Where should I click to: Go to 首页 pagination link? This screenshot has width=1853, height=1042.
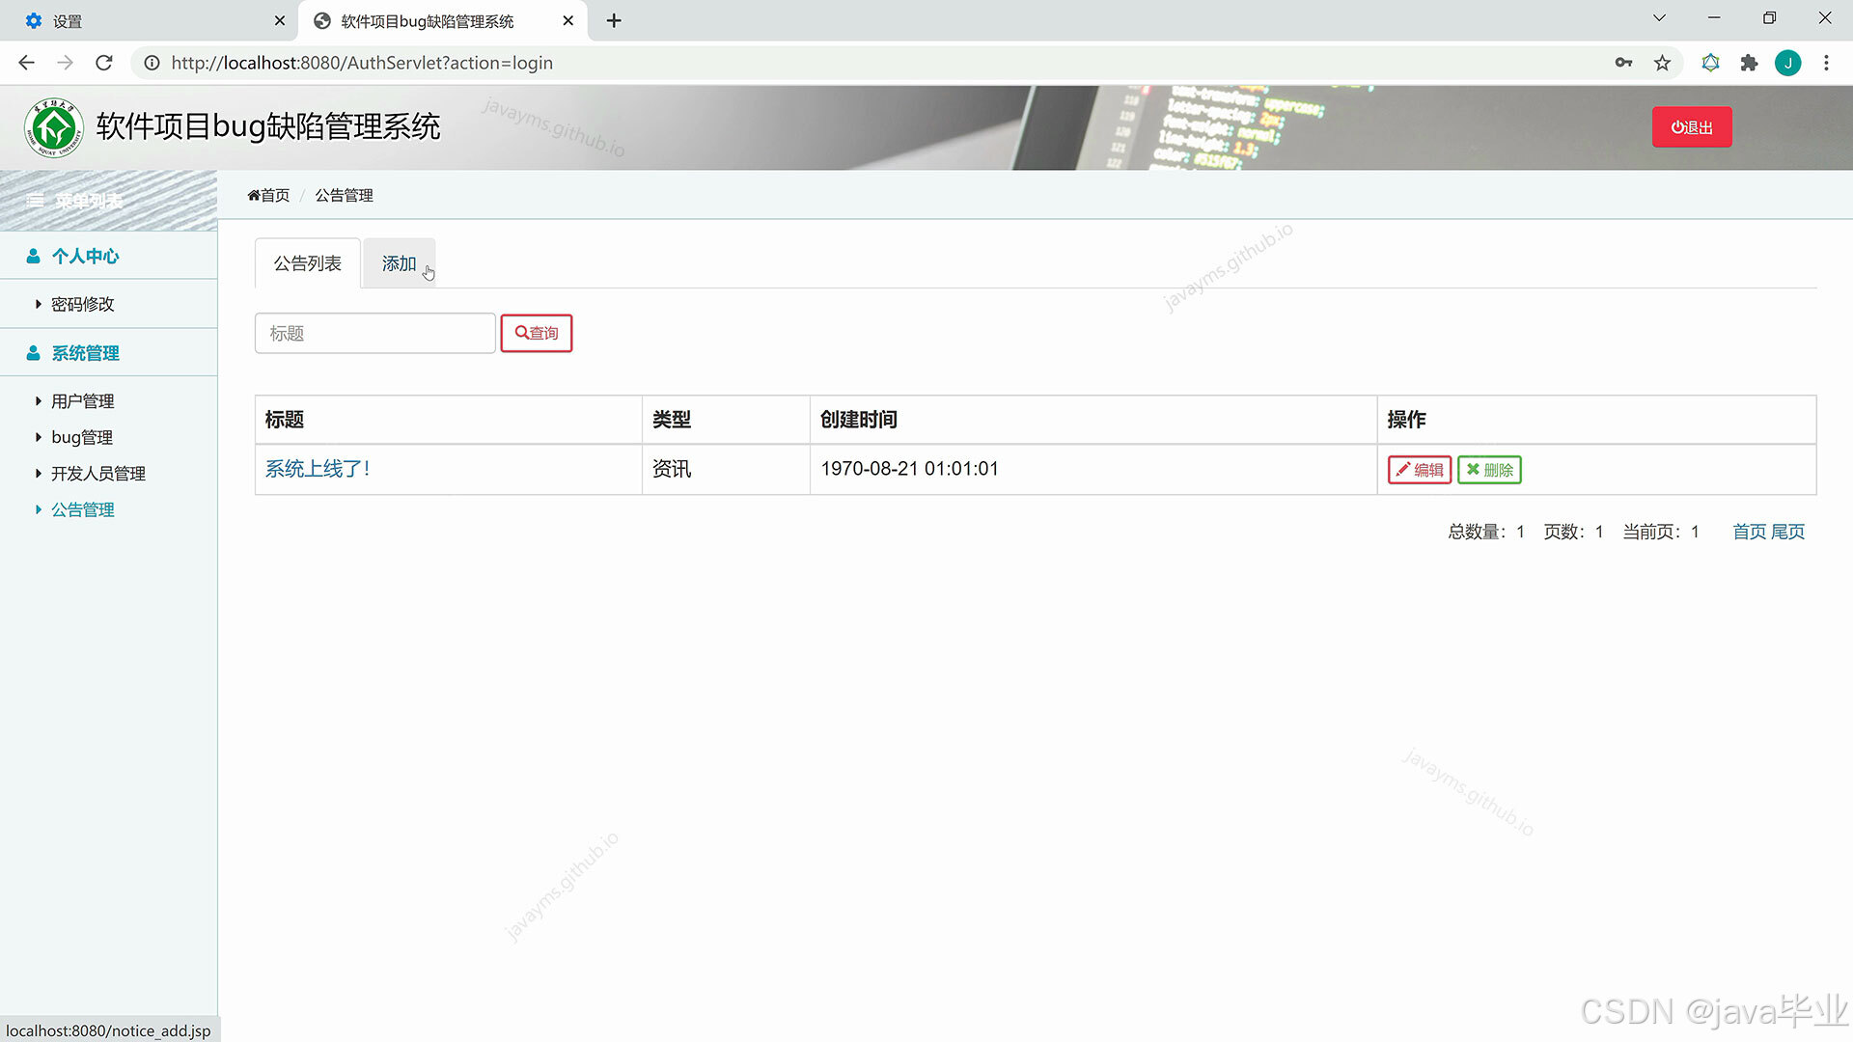pos(1749,532)
